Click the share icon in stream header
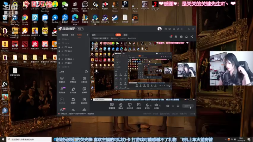This screenshot has height=142, width=253. point(192,37)
